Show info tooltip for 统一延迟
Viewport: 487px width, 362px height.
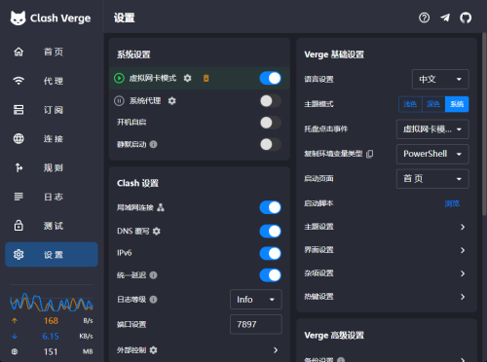coord(153,275)
